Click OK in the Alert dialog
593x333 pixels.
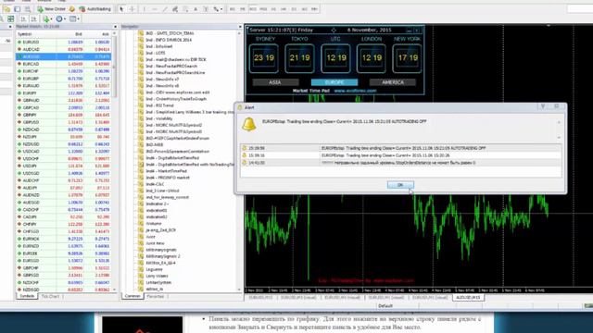coord(400,185)
